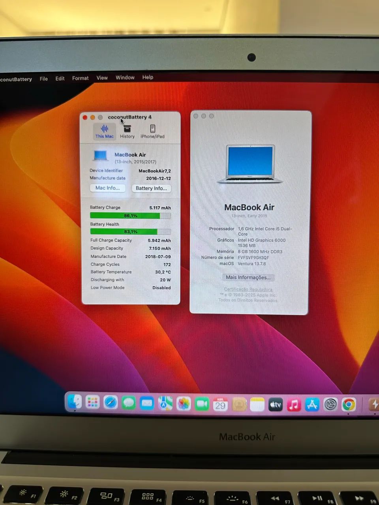
Task: Open the File menu
Action: [44, 79]
